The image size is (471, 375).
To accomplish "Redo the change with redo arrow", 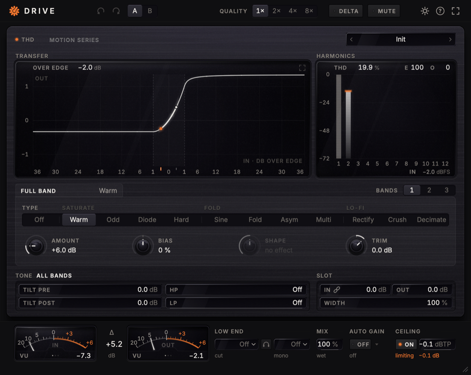I will pyautogui.click(x=116, y=11).
